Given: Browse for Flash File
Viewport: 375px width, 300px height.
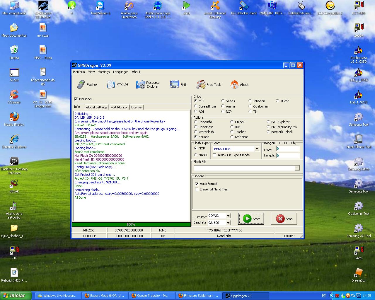Looking at the screenshot, I should [x=297, y=168].
